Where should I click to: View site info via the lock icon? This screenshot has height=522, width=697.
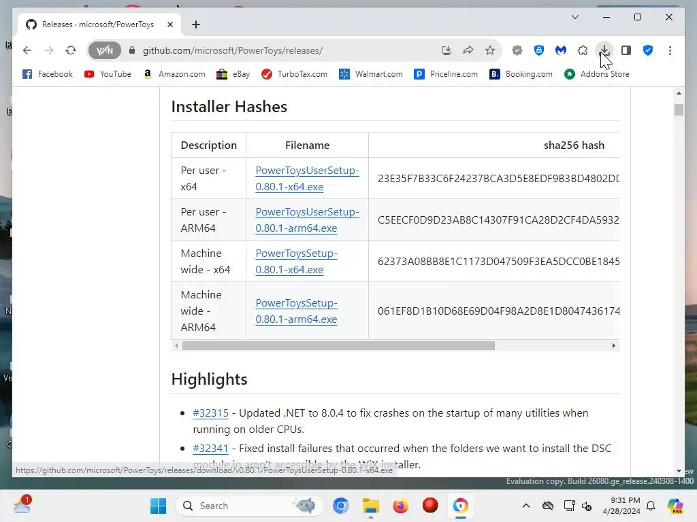pos(132,50)
